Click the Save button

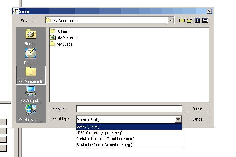(197, 108)
